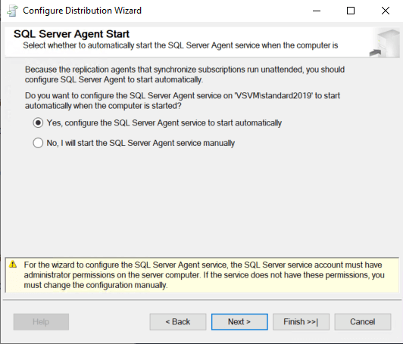Minimize the wizard window
Image resolution: width=403 pixels, height=344 pixels.
pos(317,11)
